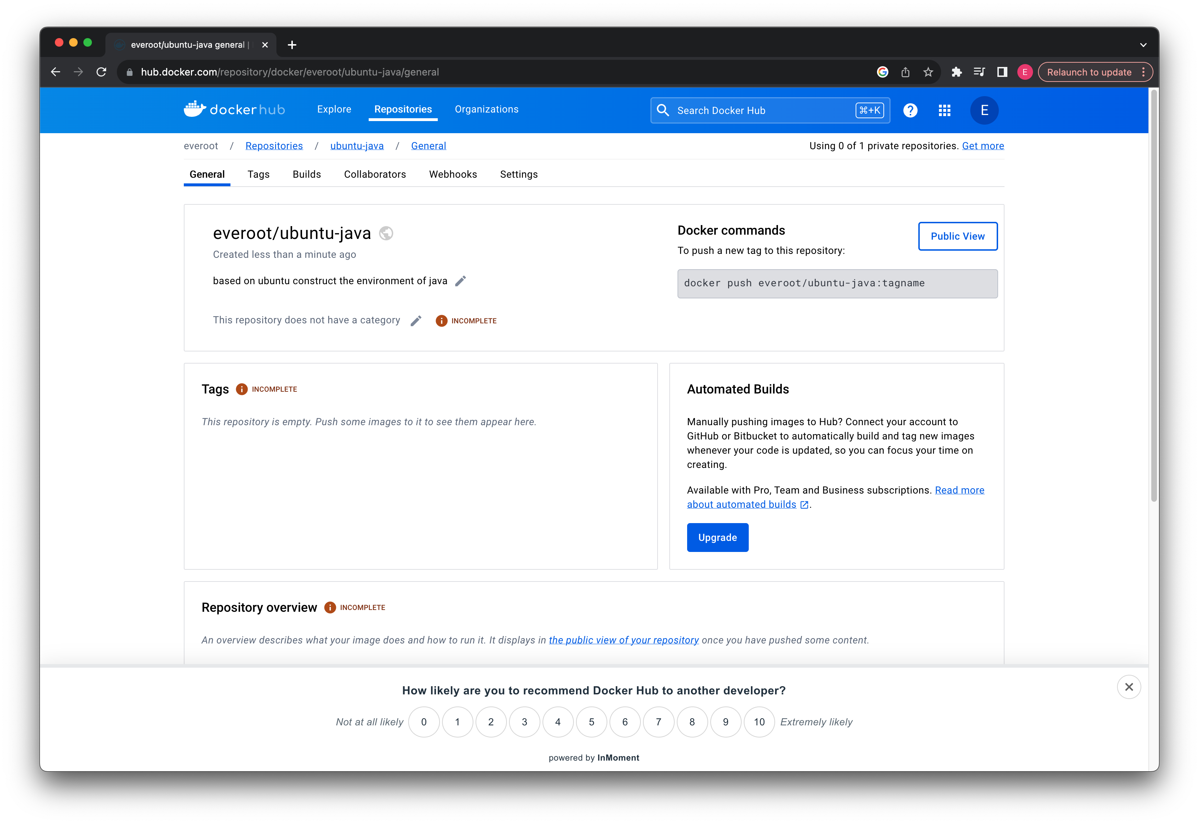Expand the tab search chevron

[1143, 45]
